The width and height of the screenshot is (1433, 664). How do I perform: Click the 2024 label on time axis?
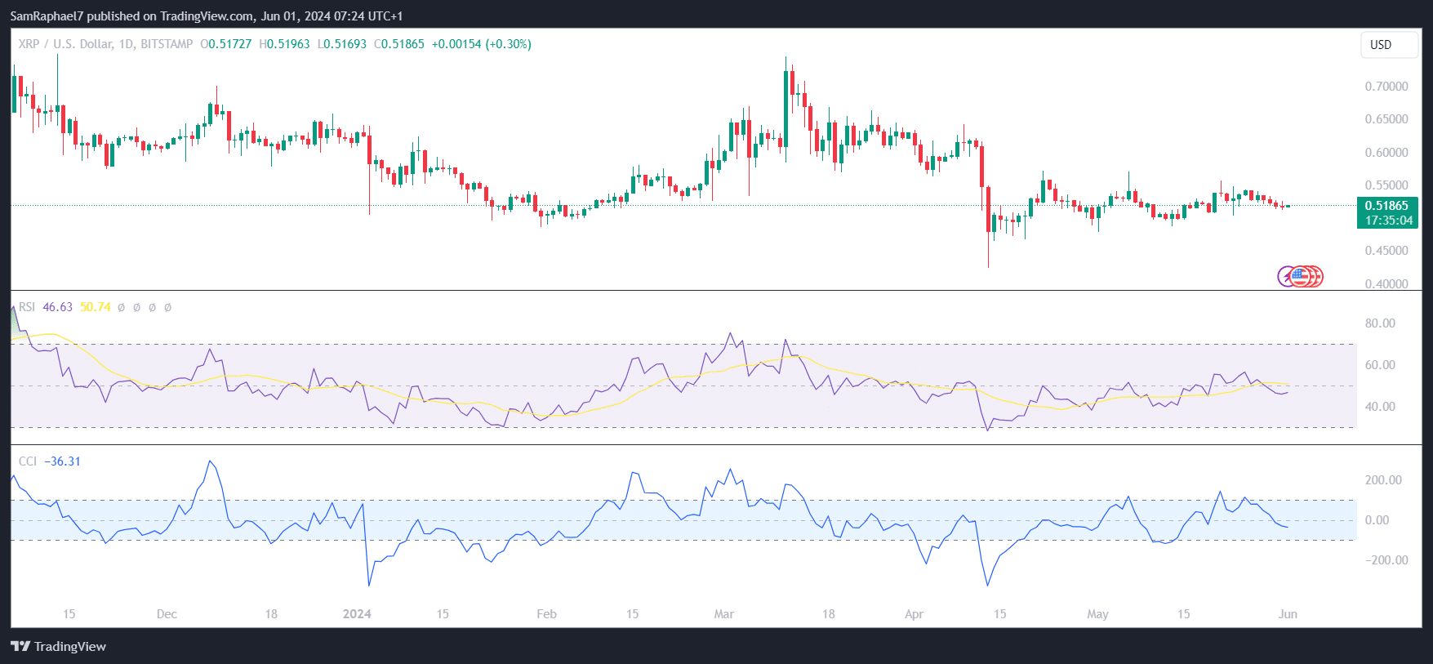(x=357, y=614)
